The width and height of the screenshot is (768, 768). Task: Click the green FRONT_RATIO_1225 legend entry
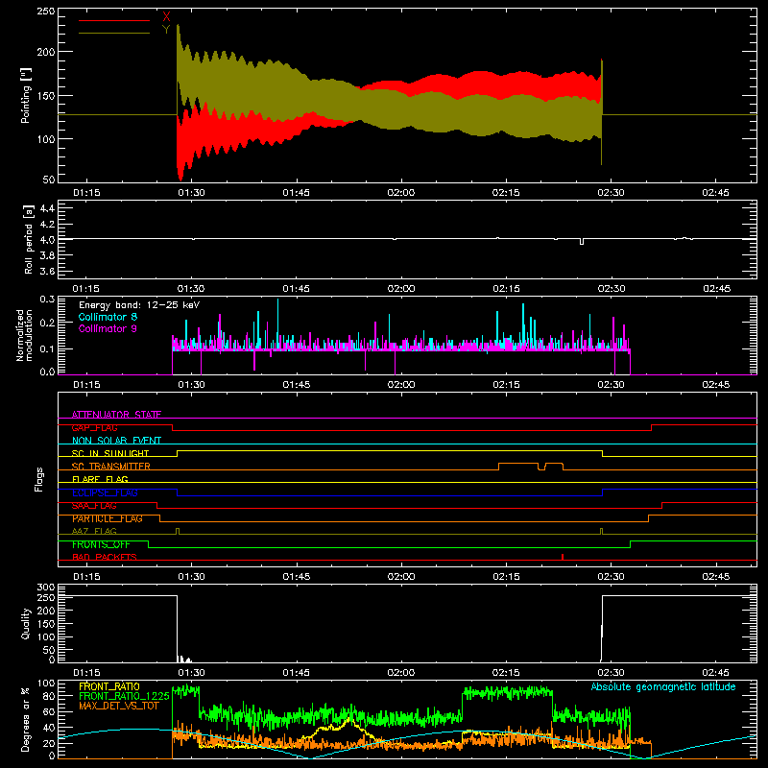[x=124, y=696]
